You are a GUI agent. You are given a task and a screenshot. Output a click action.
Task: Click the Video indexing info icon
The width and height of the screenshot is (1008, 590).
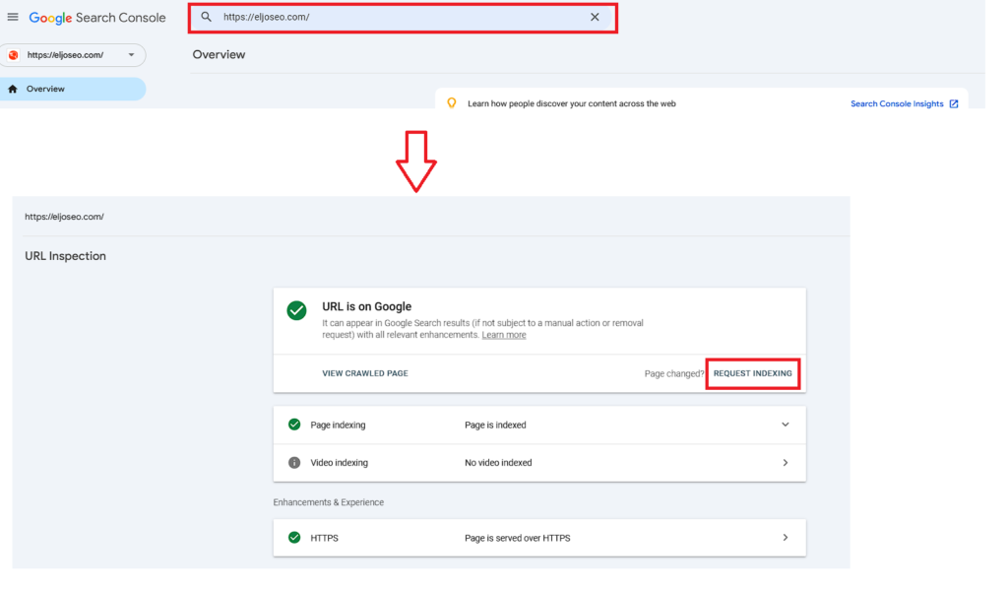coord(294,463)
